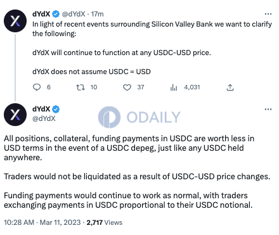Click the 2,717 Views label
Screen dimensions: 279x235
point(105,222)
